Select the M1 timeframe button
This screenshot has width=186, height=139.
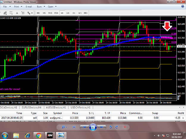click(x=38, y=13)
